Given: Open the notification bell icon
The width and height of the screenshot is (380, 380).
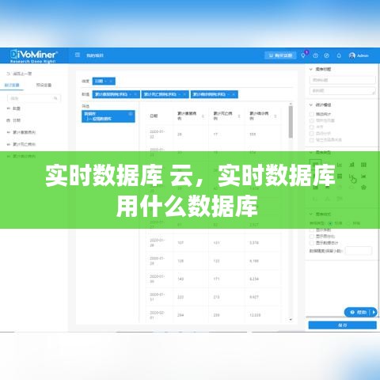Looking at the screenshot, I should coord(339,55).
